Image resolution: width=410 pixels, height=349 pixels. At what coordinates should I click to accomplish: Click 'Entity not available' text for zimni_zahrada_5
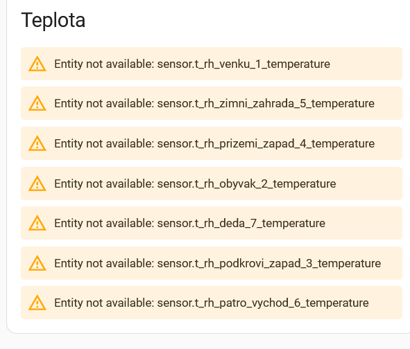coord(104,104)
